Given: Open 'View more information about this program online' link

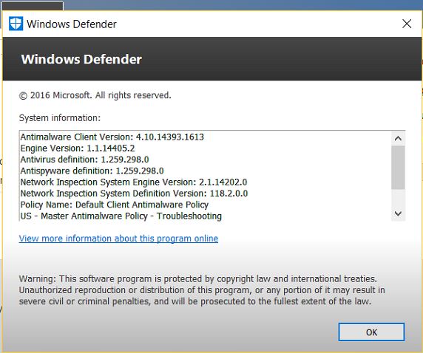Looking at the screenshot, I should coord(118,239).
